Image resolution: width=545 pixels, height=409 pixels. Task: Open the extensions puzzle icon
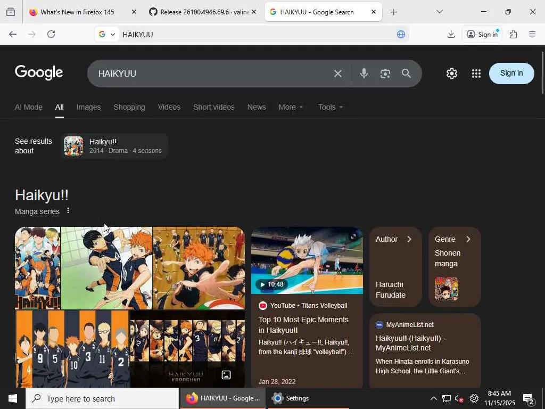tap(513, 34)
